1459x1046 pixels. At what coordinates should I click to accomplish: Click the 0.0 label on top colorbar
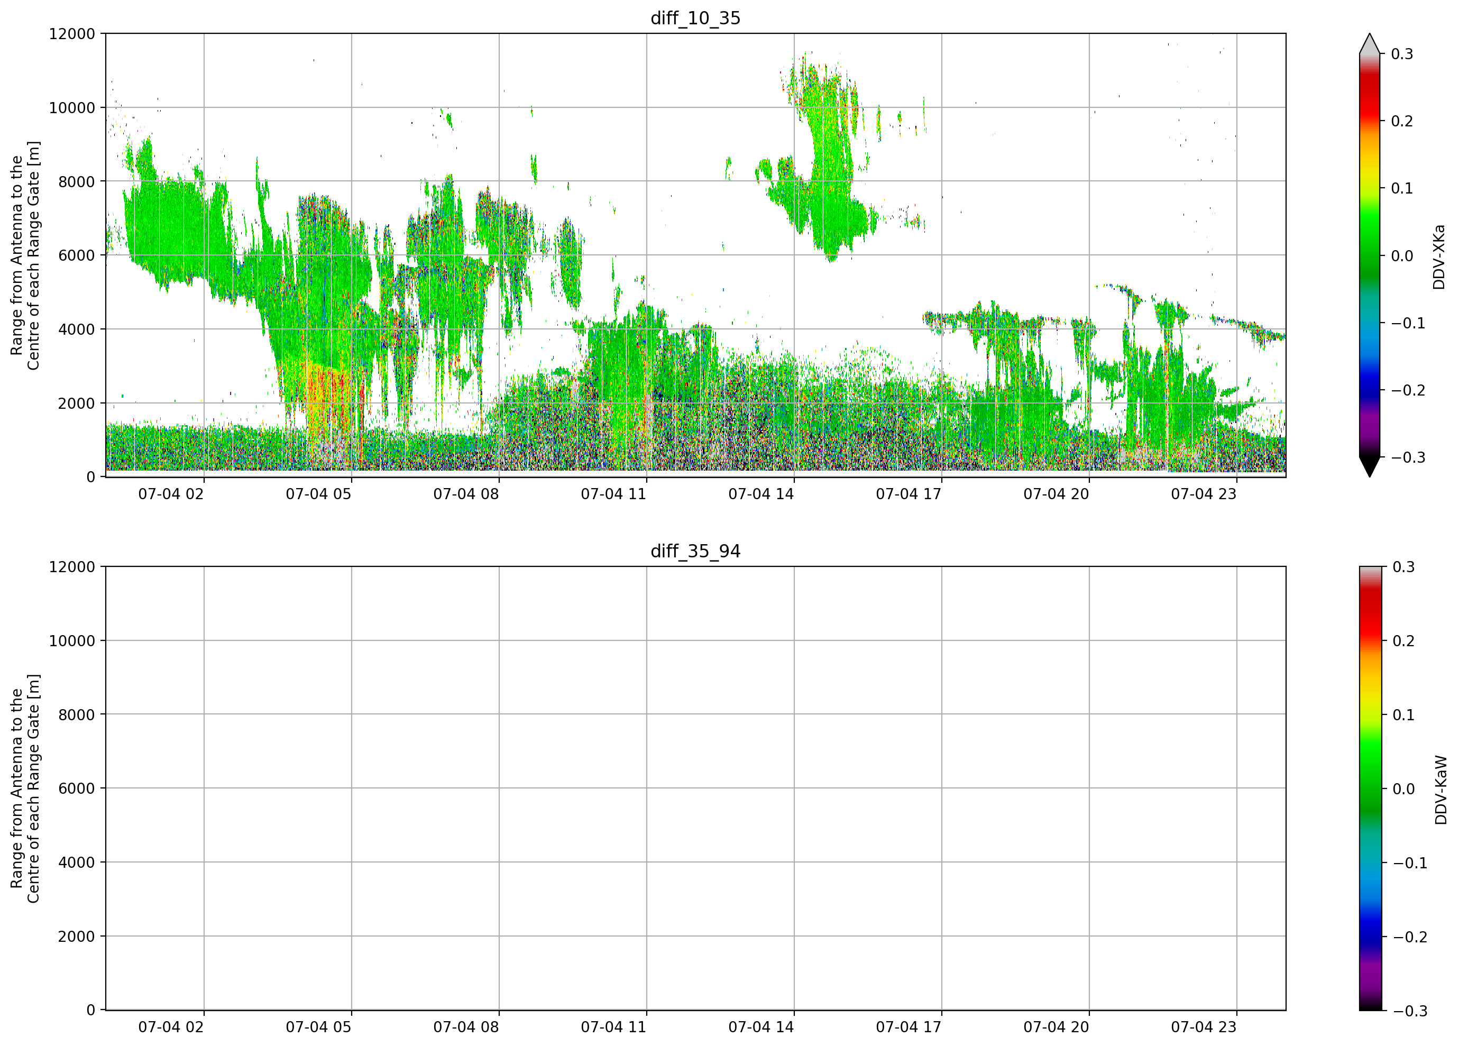[1402, 256]
